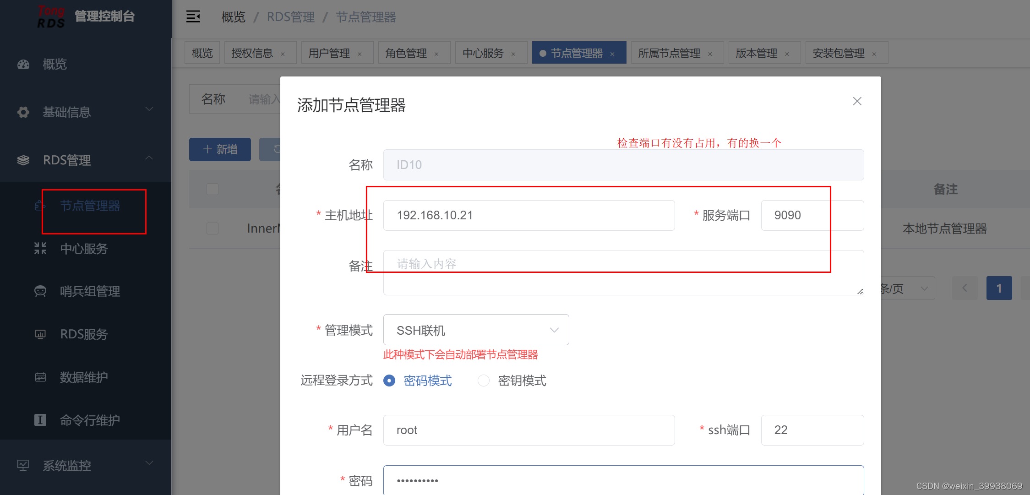
Task: Close the 添加节点管理器 dialog with X
Action: pos(857,101)
